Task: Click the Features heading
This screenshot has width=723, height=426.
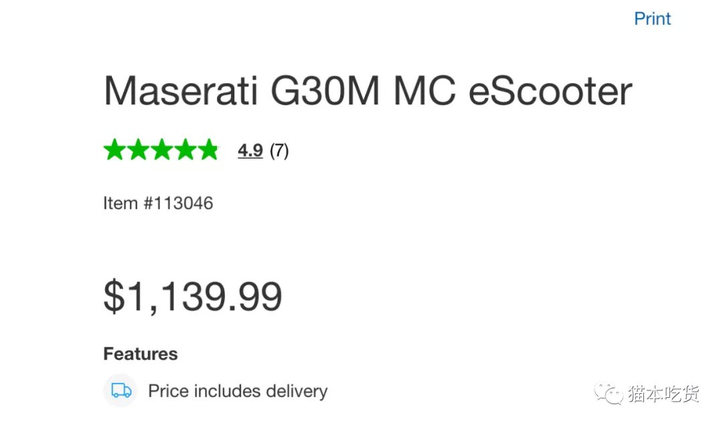Action: coord(141,354)
